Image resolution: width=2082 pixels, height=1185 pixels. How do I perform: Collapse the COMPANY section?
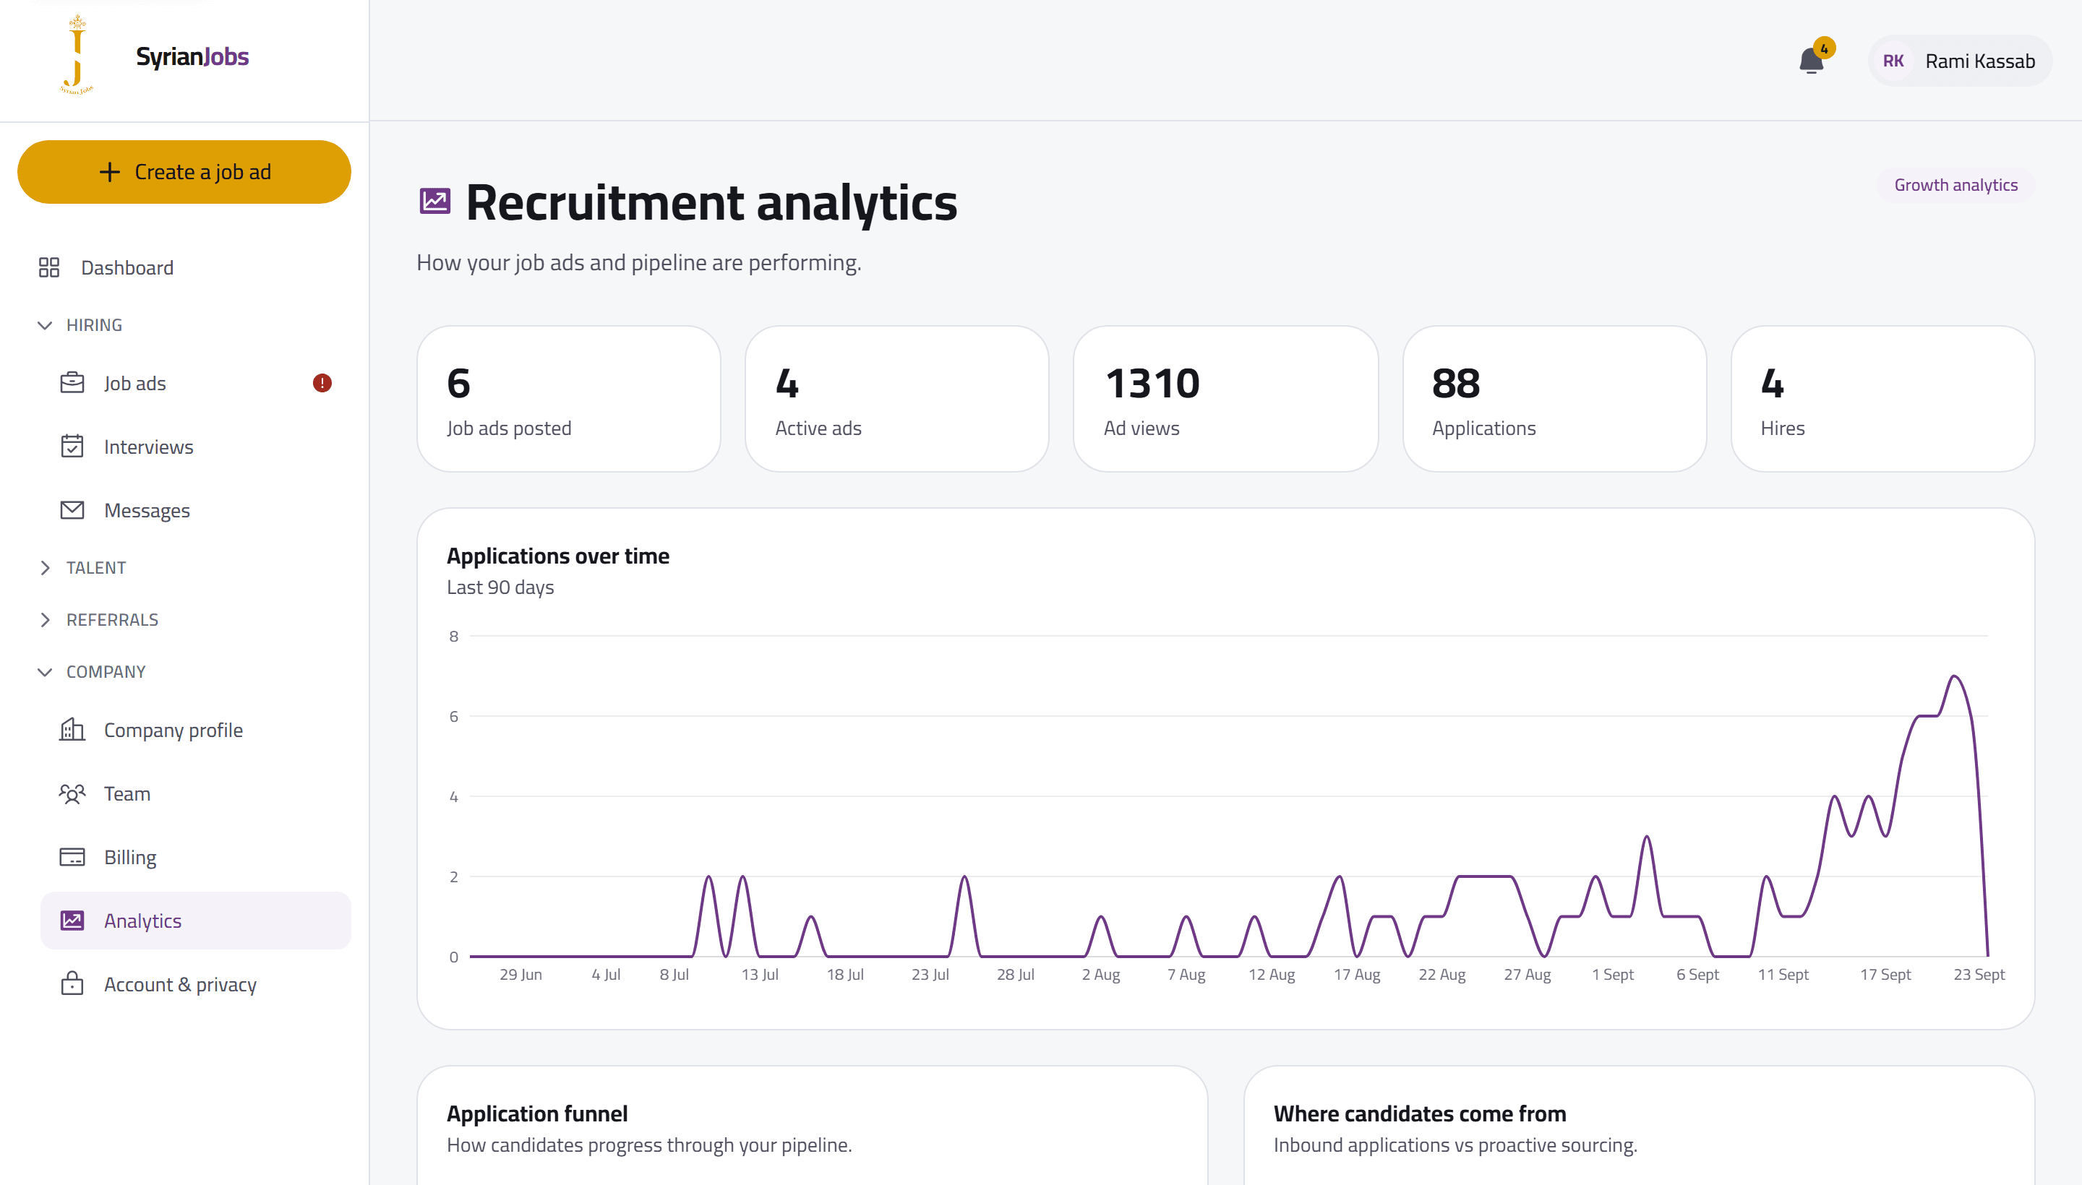(x=90, y=671)
